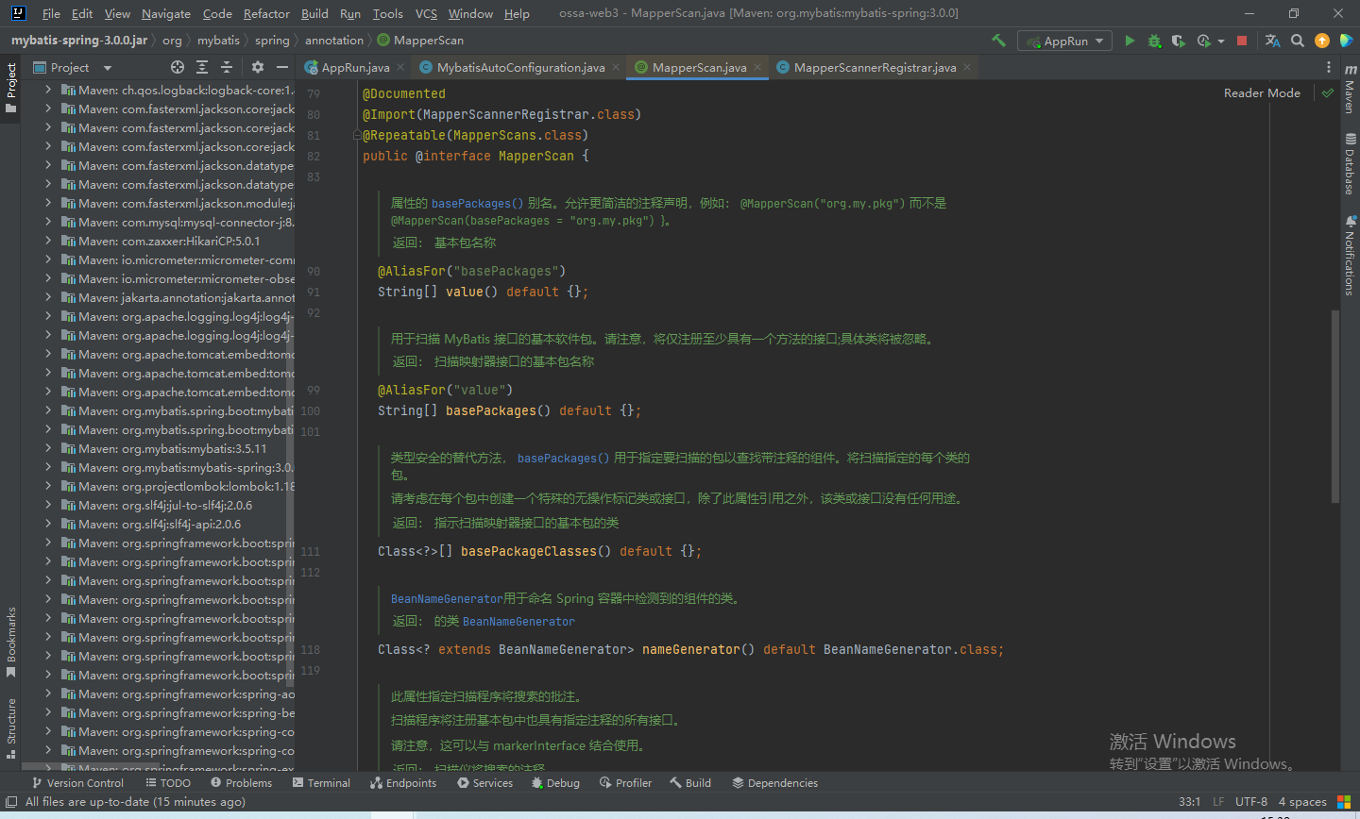
Task: Open the Endpoints tool window
Action: coord(403,783)
